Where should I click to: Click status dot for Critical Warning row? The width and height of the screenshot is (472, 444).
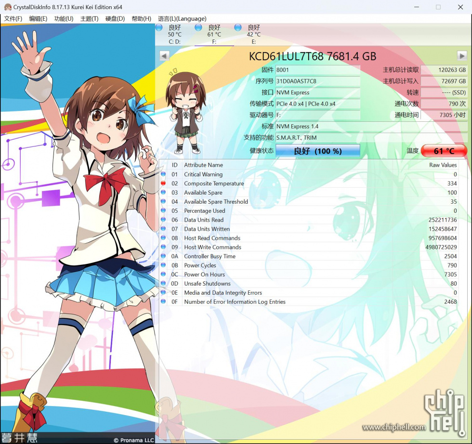[x=163, y=174]
